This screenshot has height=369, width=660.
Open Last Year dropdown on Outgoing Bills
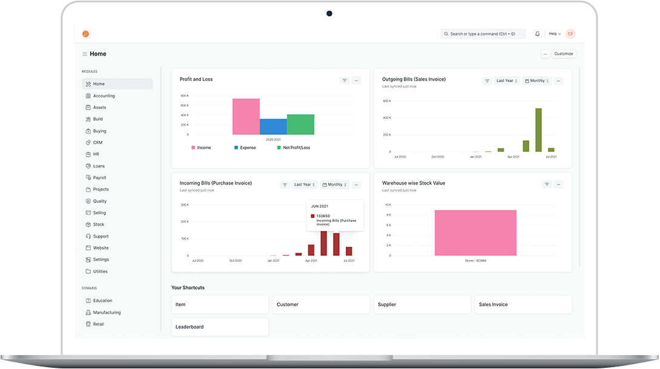(507, 81)
